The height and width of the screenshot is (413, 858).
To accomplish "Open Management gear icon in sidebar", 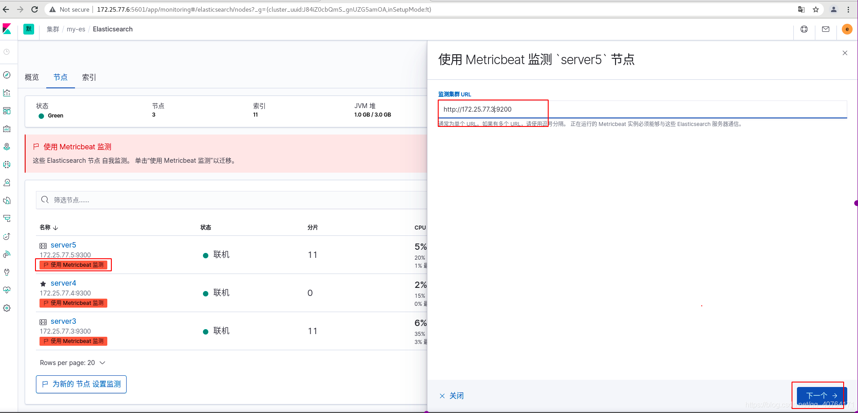I will coord(7,308).
